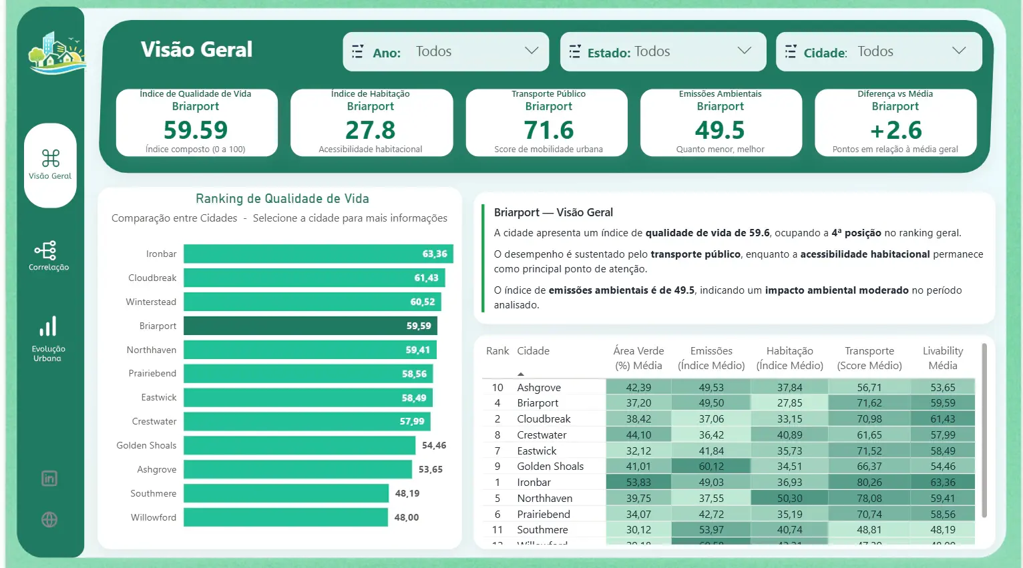Click the Winterstead bar showing 60,52

pyautogui.click(x=313, y=302)
